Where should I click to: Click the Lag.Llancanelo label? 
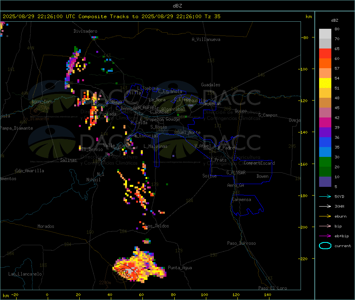pyautogui.click(x=25, y=274)
